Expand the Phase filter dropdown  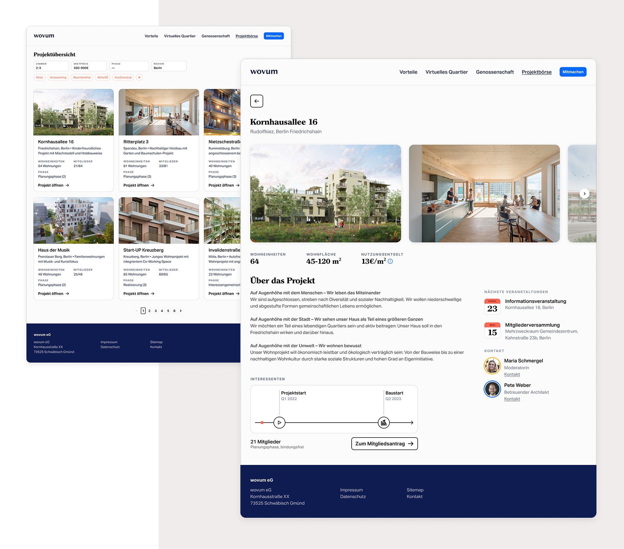coord(129,66)
